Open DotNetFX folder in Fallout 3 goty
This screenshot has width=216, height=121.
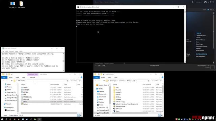click(x=118, y=92)
